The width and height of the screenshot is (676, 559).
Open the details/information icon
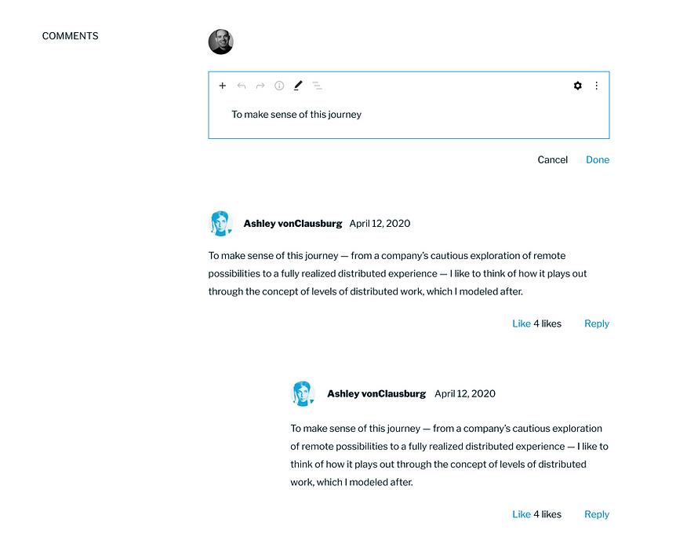pyautogui.click(x=279, y=86)
